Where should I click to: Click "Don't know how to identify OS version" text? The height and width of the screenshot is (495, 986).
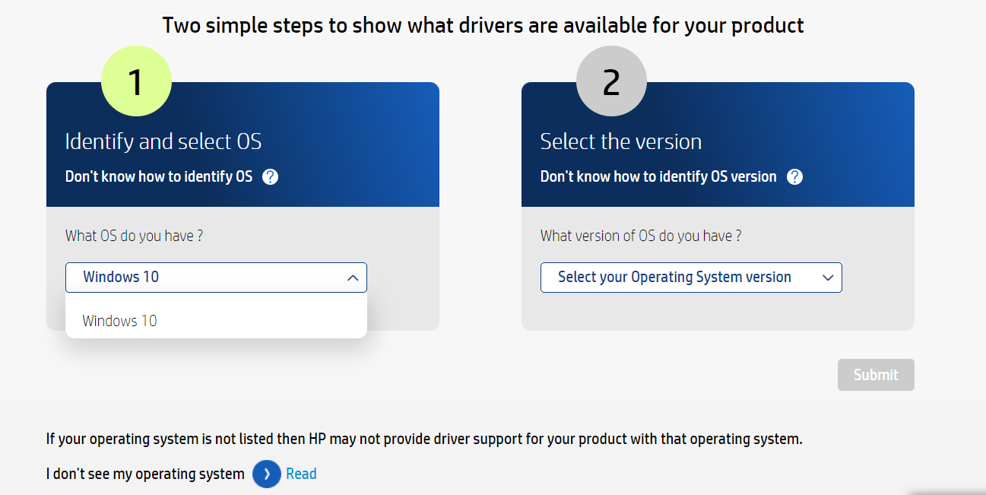pyautogui.click(x=658, y=177)
